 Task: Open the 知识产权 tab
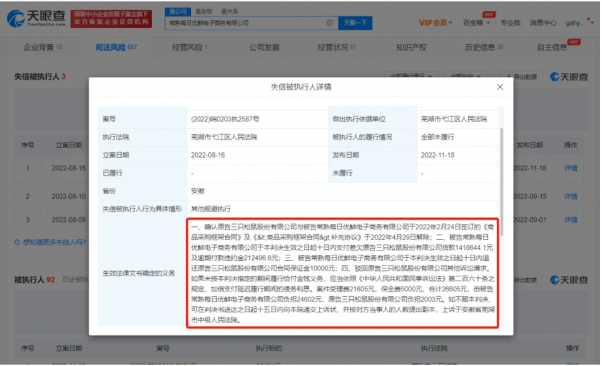click(411, 47)
